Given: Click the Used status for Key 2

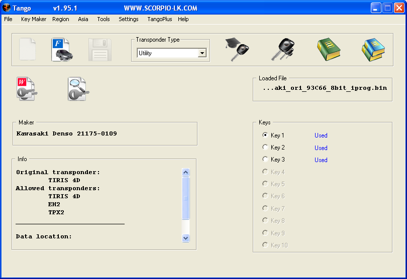Looking at the screenshot, I should [321, 148].
